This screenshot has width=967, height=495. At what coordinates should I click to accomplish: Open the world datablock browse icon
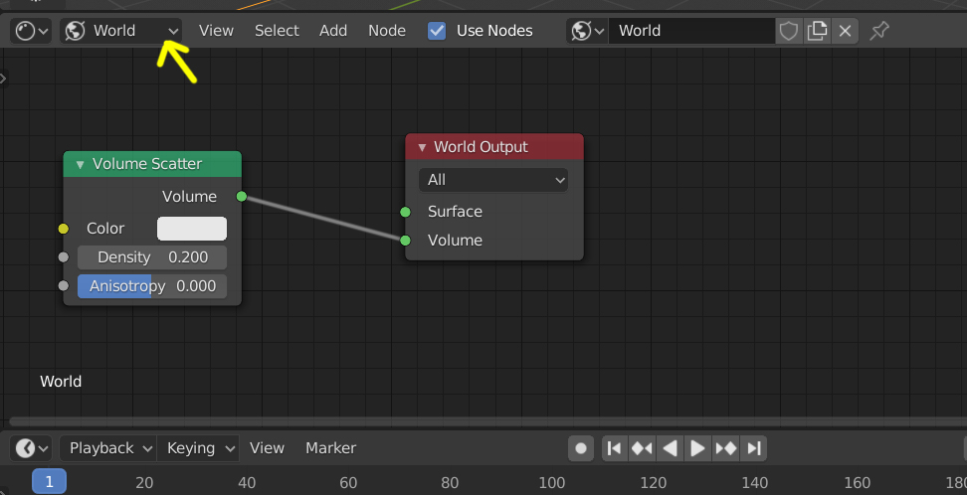(586, 31)
